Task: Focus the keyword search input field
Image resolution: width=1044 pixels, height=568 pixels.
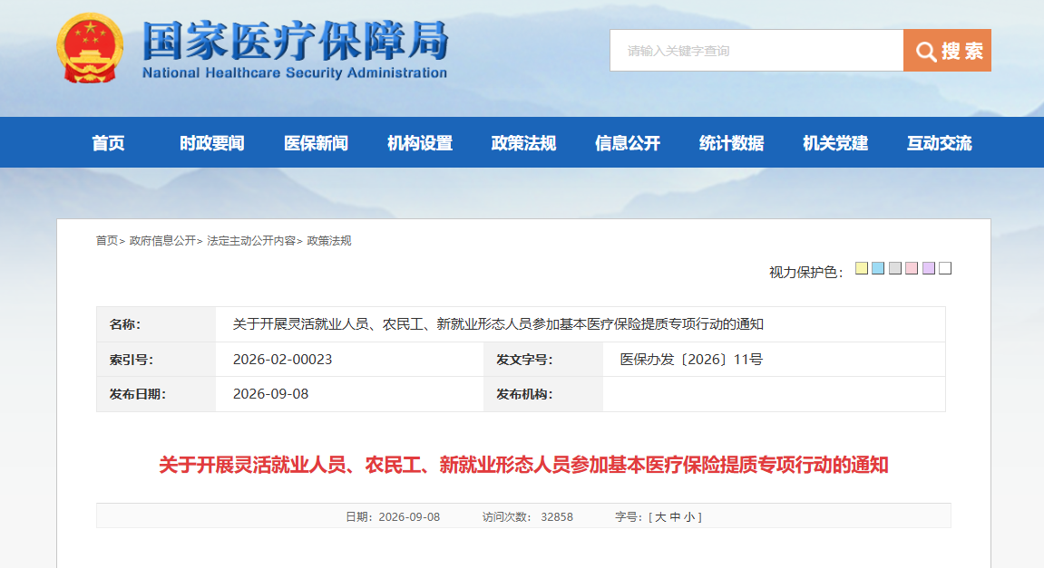Action: pos(756,51)
